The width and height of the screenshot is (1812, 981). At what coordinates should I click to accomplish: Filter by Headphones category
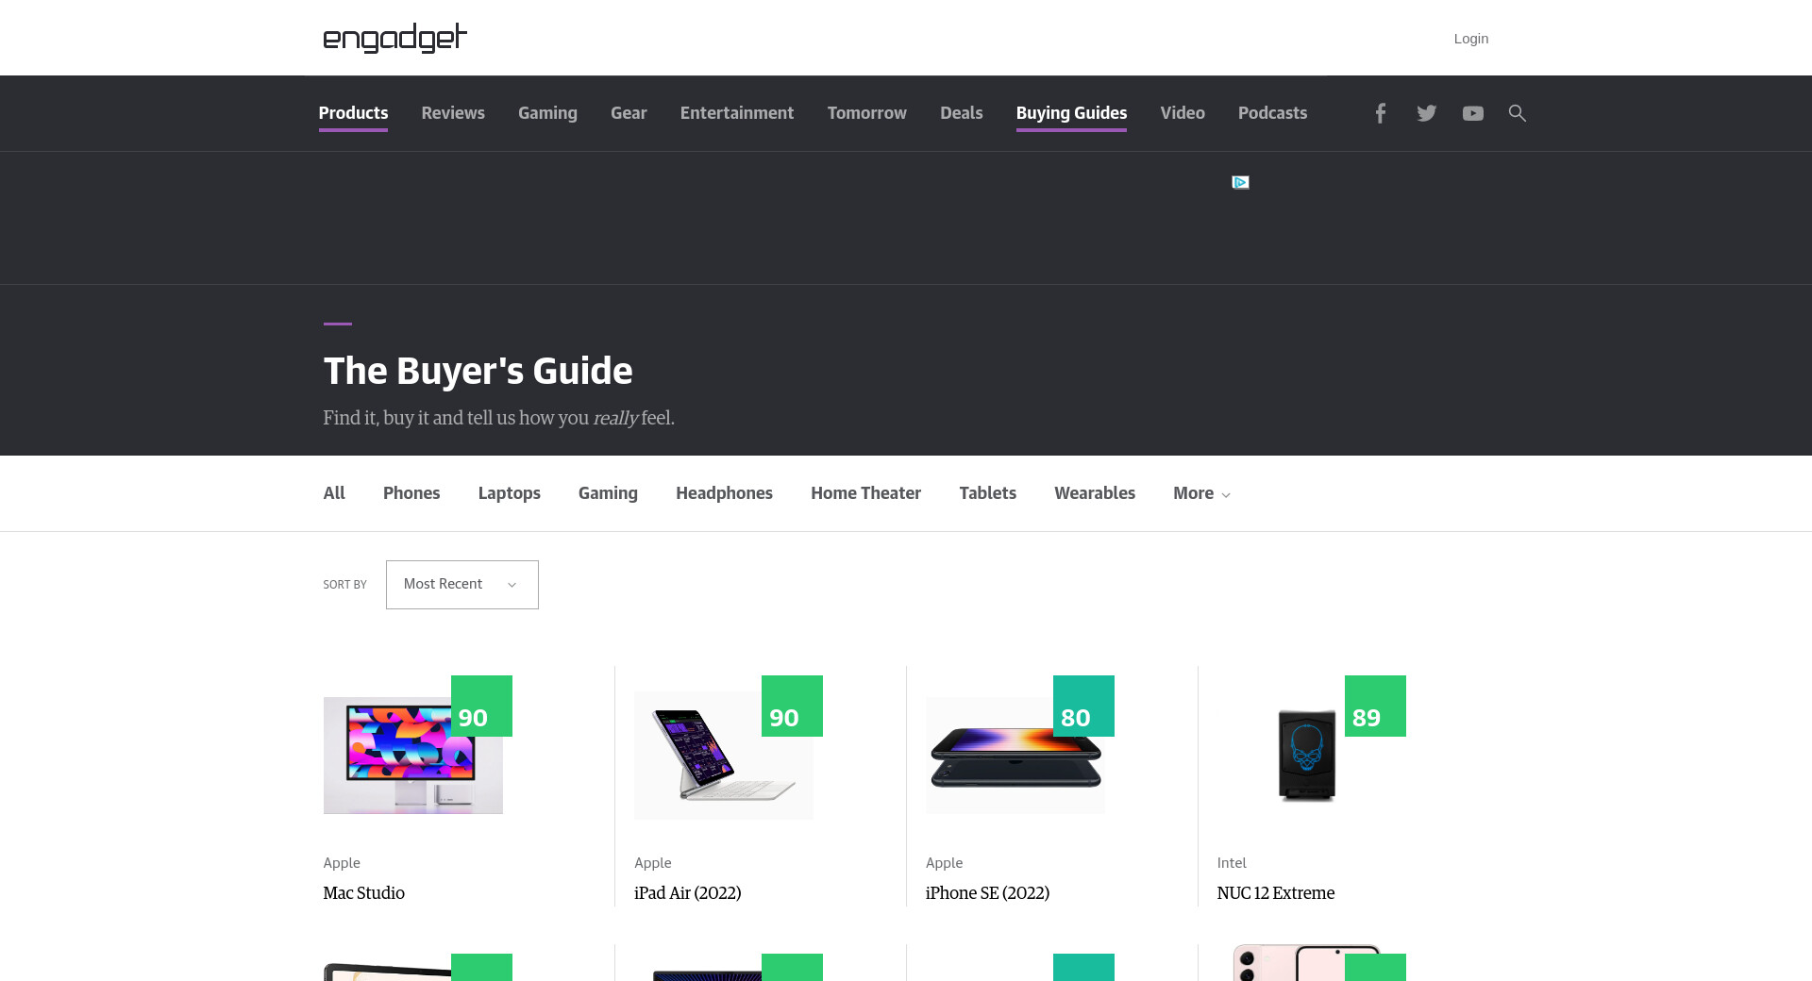tap(724, 493)
